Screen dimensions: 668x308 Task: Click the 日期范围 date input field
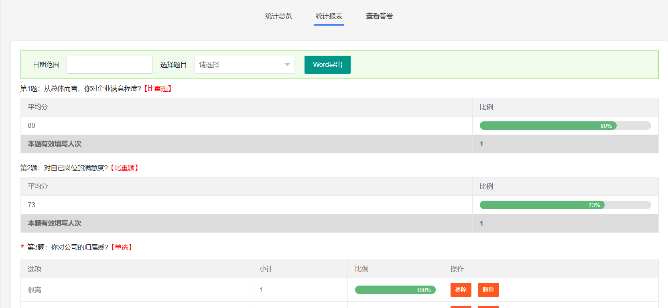(110, 64)
